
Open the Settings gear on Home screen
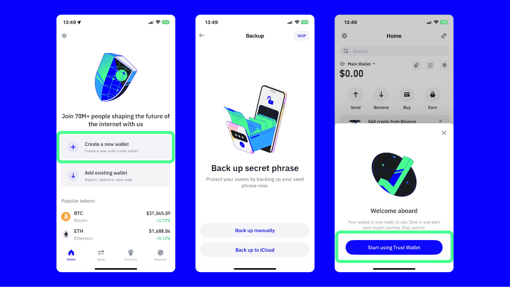pyautogui.click(x=344, y=36)
